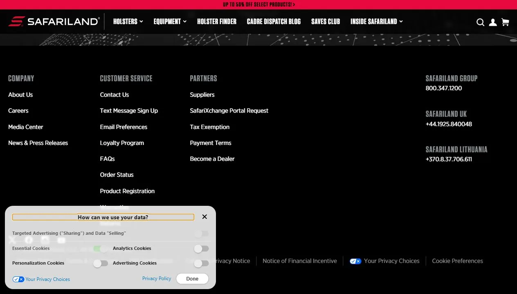
Task: Open the search magnifier icon
Action: (480, 22)
